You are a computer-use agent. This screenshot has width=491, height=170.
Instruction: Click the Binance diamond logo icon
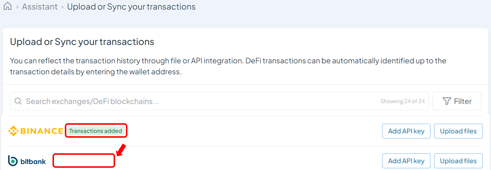(13, 131)
